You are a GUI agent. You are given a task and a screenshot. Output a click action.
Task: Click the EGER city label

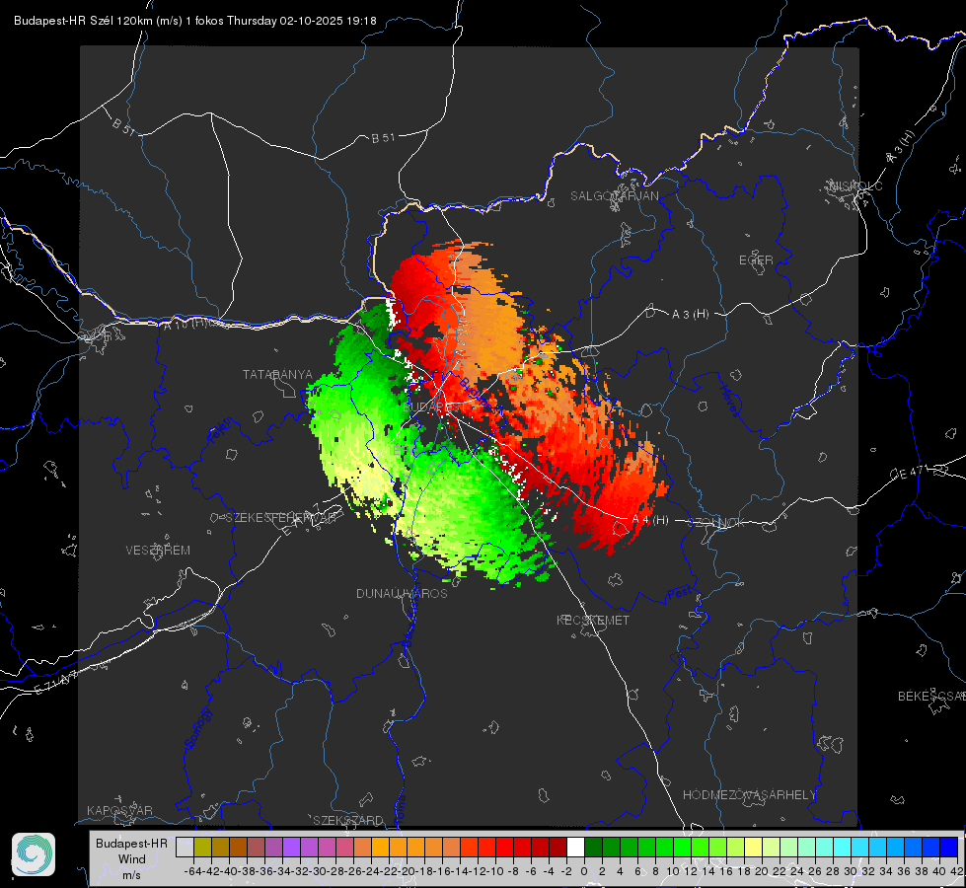756,260
